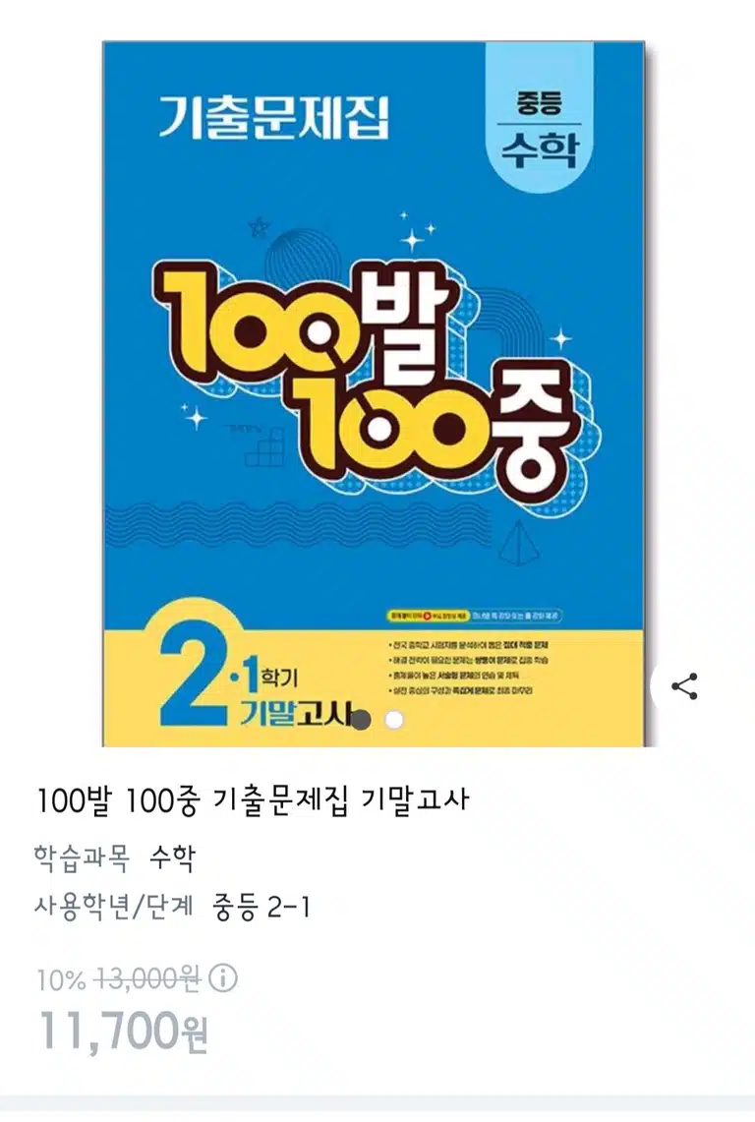Click the discounted price 11,700원
Image resolution: width=755 pixels, height=1122 pixels.
pos(122,1031)
